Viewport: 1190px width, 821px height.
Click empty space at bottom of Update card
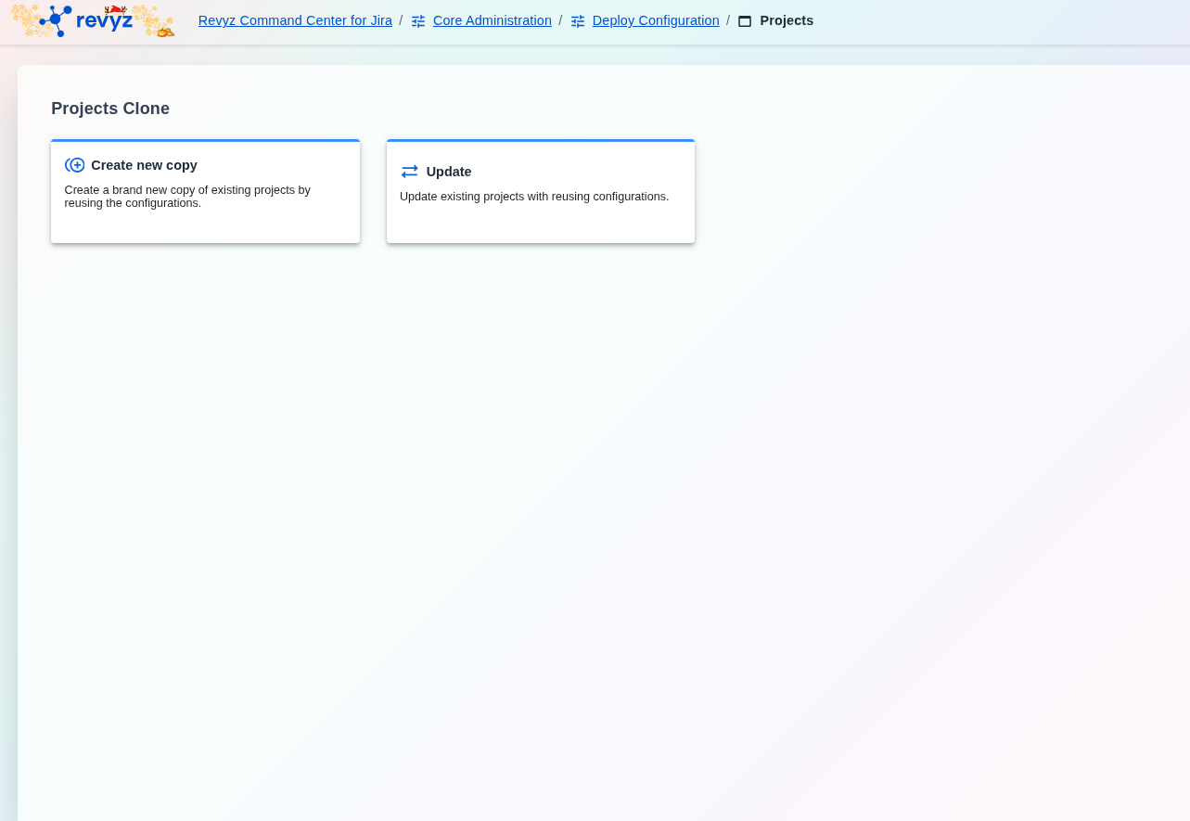pyautogui.click(x=540, y=227)
